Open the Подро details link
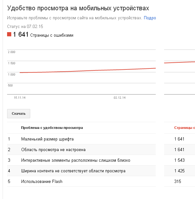Viewport: 195px width, 199px height. pyautogui.click(x=150, y=18)
